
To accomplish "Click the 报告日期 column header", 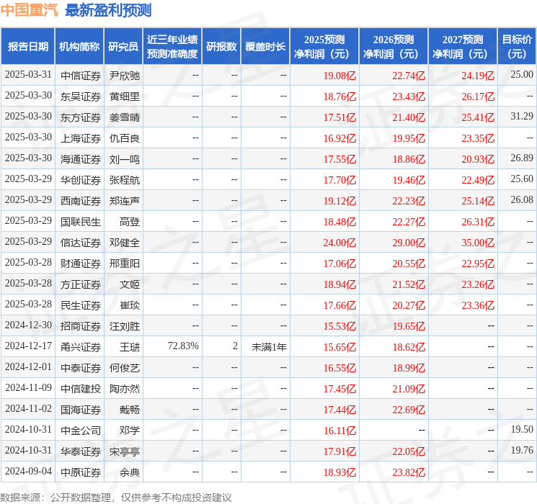I will click(27, 47).
